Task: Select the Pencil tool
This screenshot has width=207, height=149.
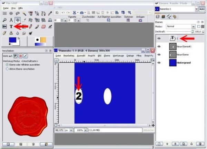Action: (x=30, y=26)
